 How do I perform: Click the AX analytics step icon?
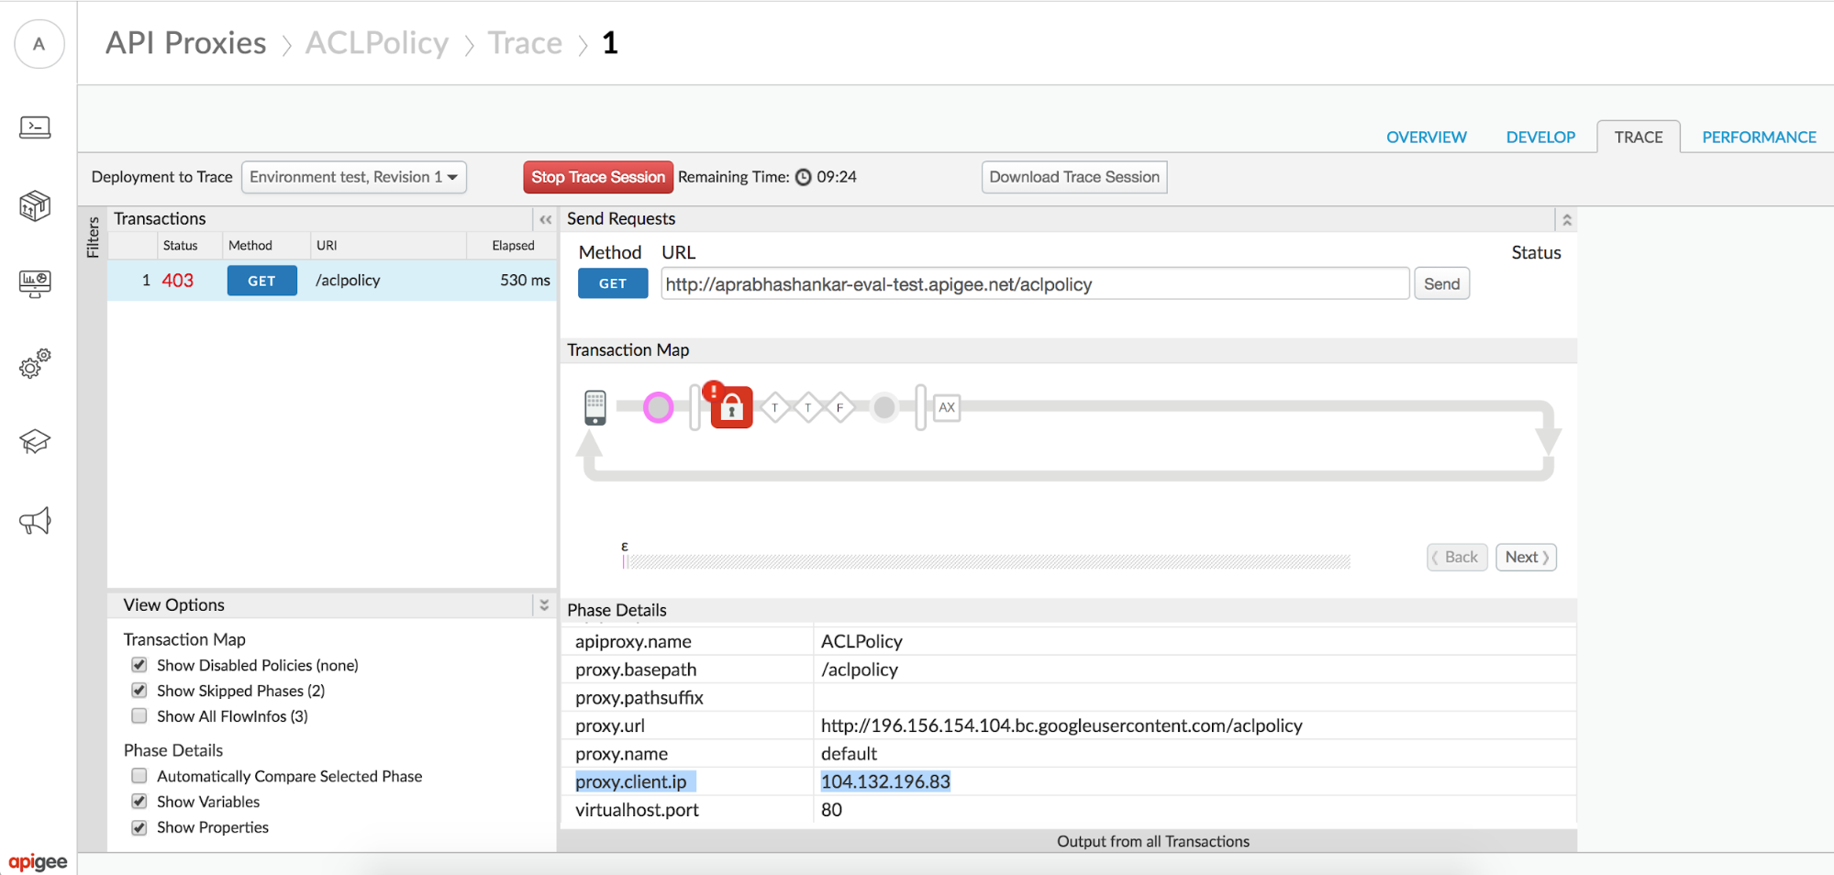[x=947, y=407]
